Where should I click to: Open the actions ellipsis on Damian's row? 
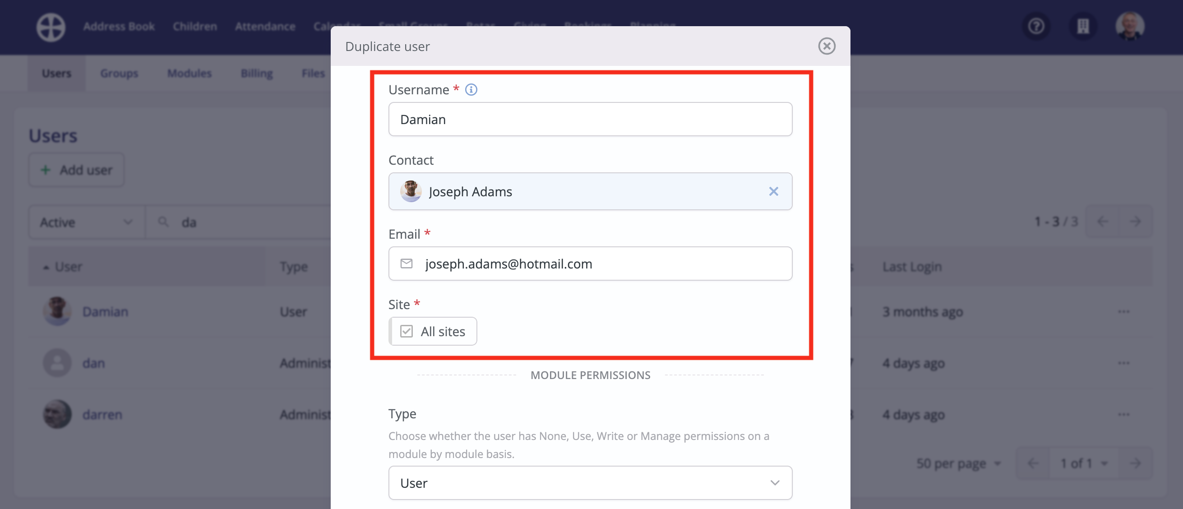pos(1124,311)
